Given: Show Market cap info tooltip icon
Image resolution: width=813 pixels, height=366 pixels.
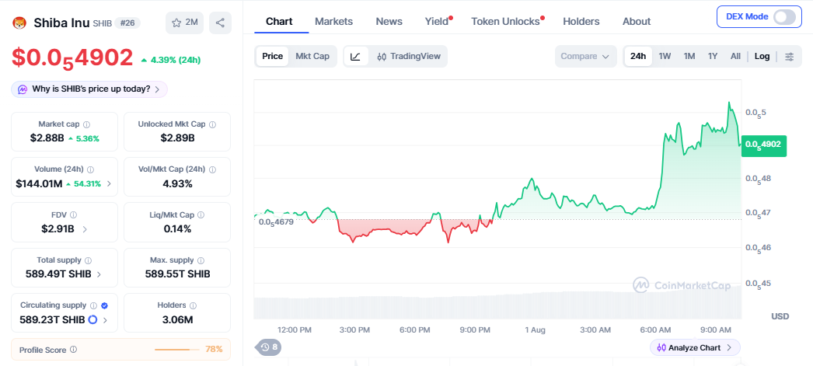Looking at the screenshot, I should click(86, 124).
